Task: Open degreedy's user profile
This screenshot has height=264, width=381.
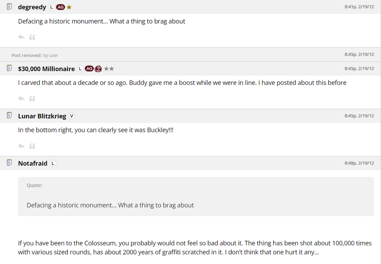Action: tap(32, 7)
